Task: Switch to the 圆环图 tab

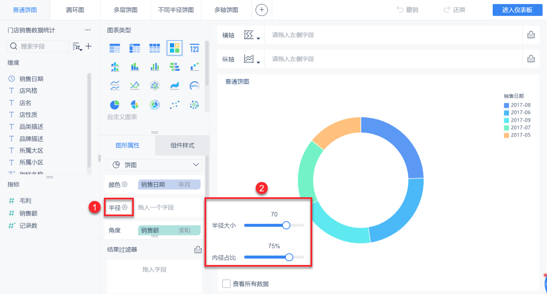Action: click(x=75, y=10)
